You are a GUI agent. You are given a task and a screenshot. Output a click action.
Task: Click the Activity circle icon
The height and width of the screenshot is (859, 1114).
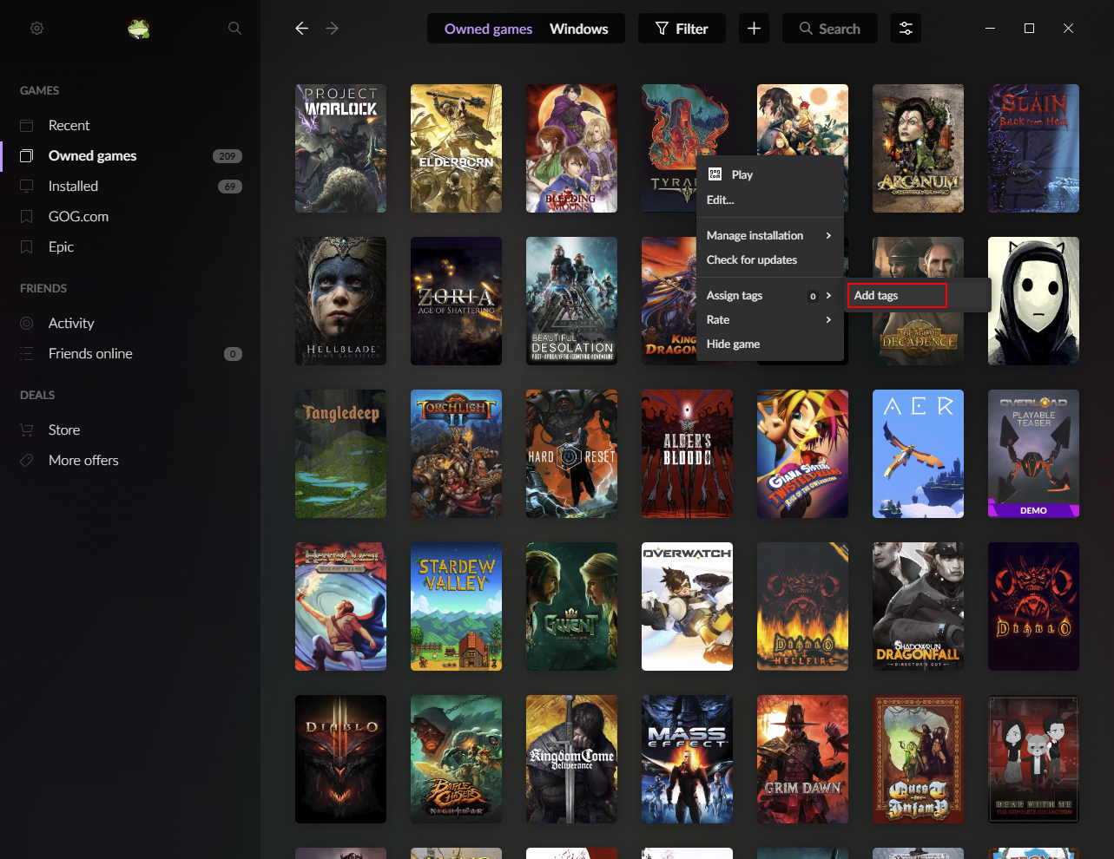27,324
